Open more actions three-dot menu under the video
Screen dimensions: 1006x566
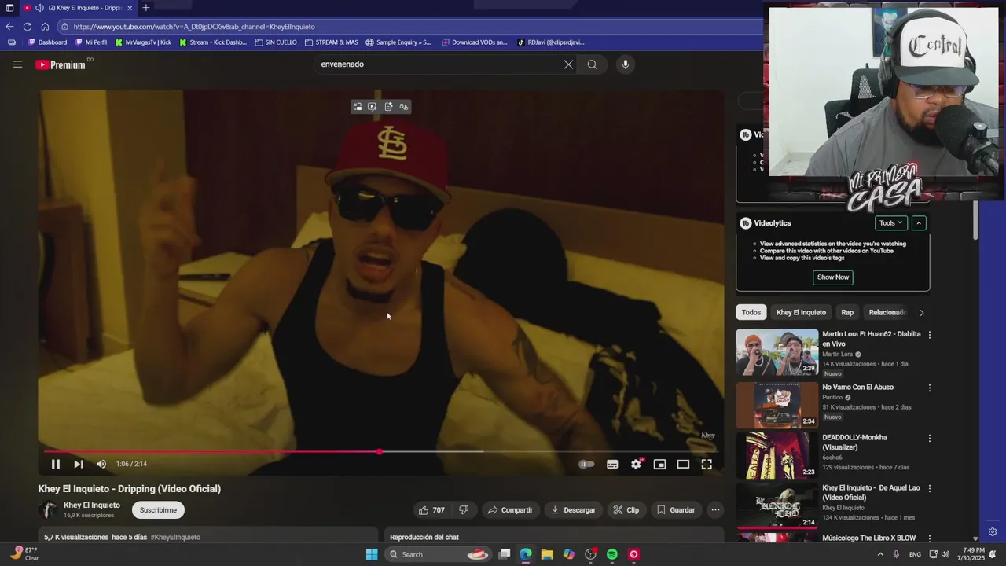[715, 510]
